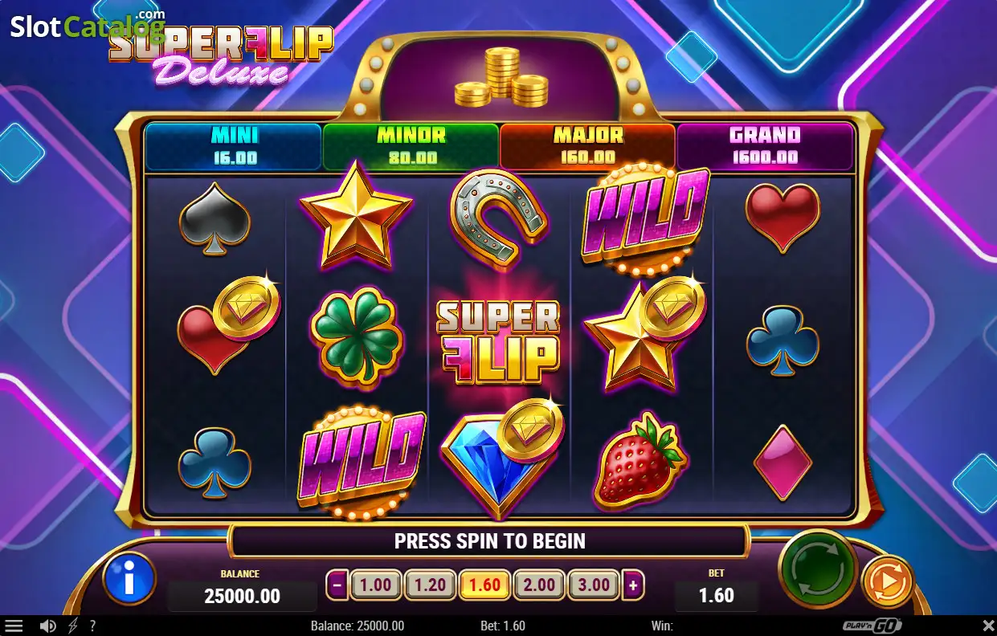Start autoplay with the orange play button
997x636 pixels.
(887, 581)
